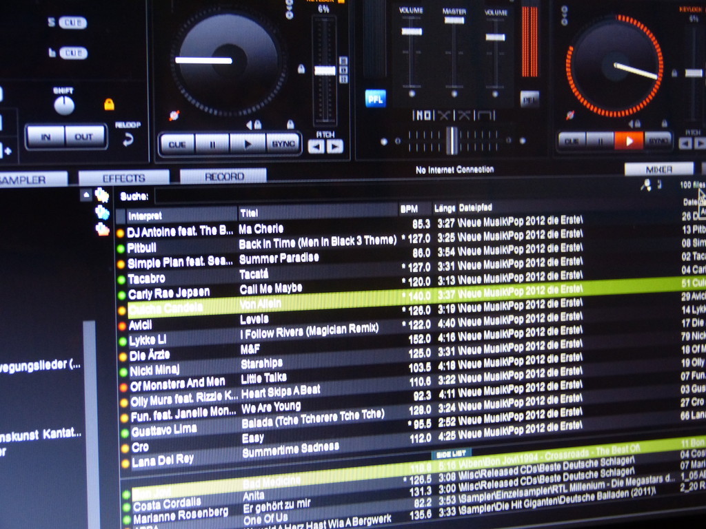The width and height of the screenshot is (706, 529).
Task: Enable the blue PFL headphone button
Action: [x=375, y=98]
